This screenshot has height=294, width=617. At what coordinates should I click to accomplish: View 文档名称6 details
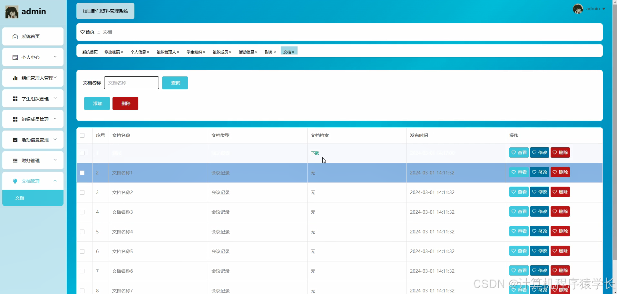point(519,270)
